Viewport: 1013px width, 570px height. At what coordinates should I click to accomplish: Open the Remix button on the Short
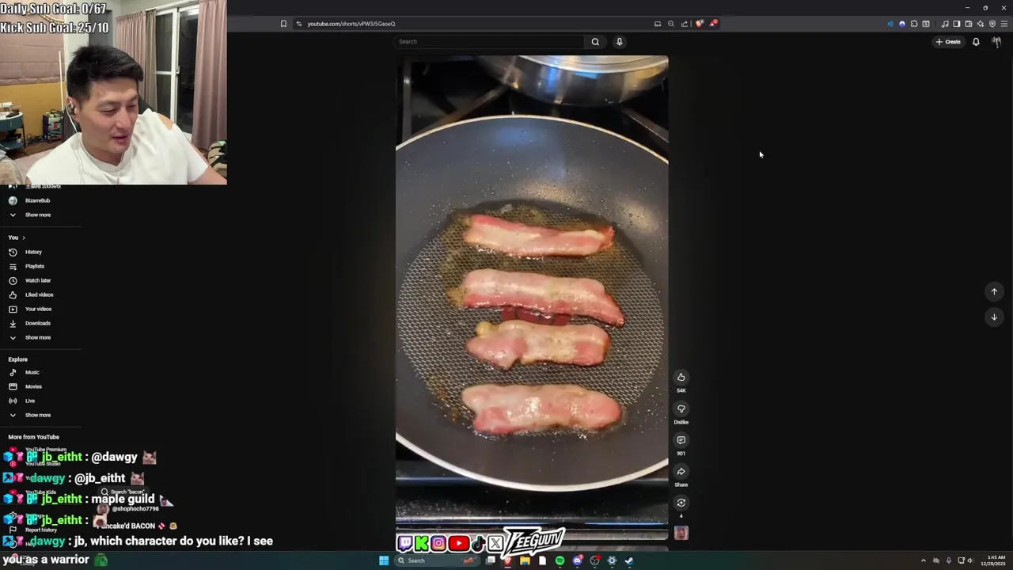[x=681, y=503]
